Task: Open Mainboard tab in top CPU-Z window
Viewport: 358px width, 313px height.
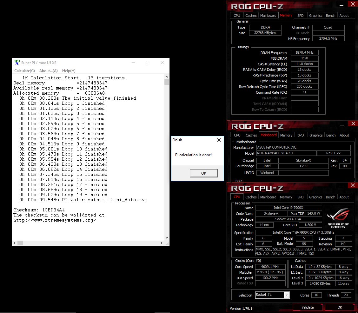Action: pos(268,16)
